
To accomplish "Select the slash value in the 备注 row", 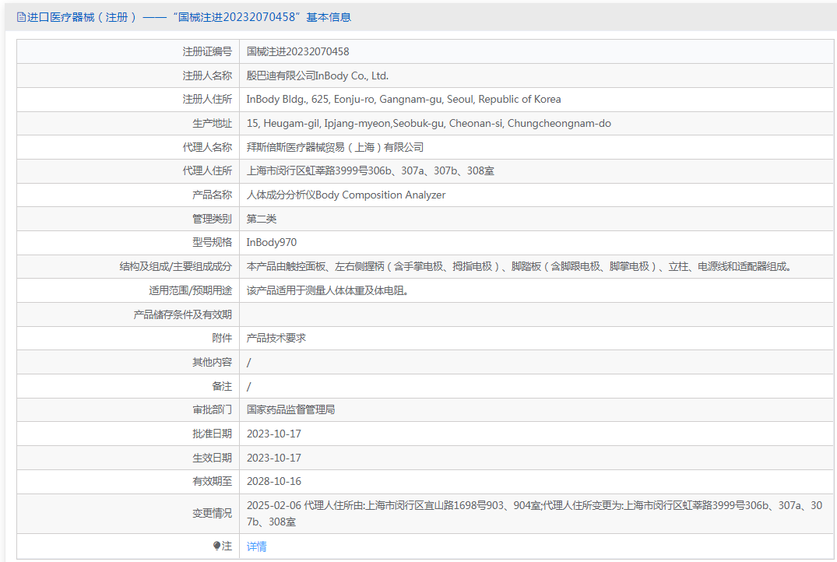I will click(x=248, y=386).
